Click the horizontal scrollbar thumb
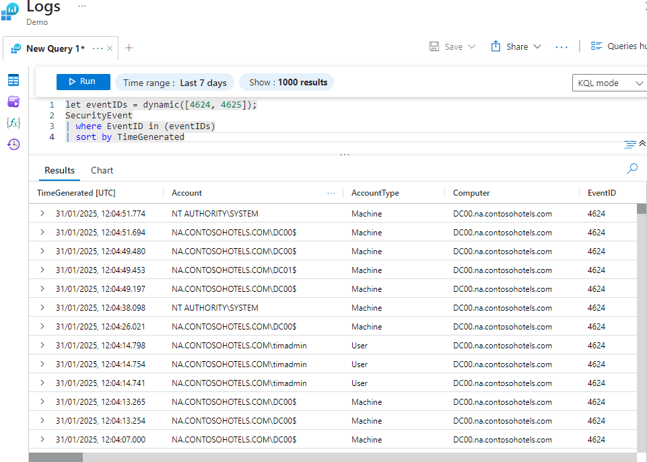This screenshot has width=647, height=462. 56,457
